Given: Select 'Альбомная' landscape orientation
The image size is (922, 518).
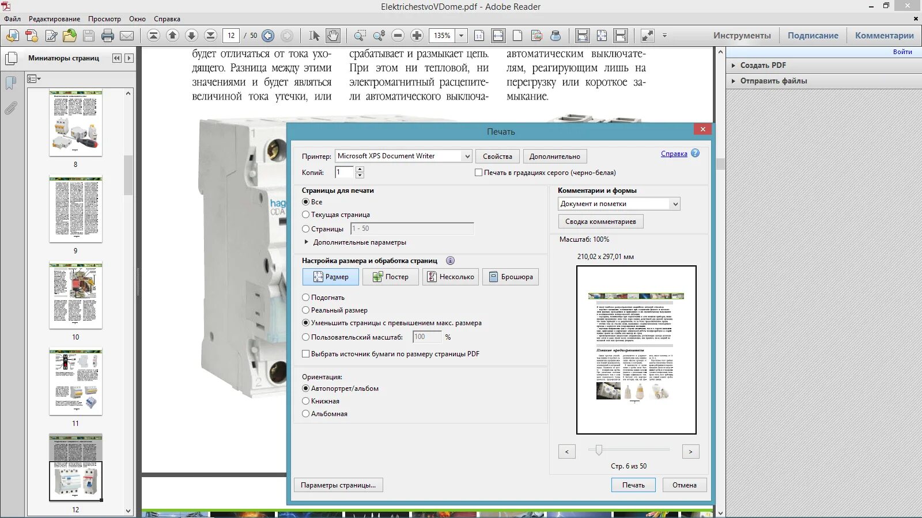Looking at the screenshot, I should (x=306, y=414).
